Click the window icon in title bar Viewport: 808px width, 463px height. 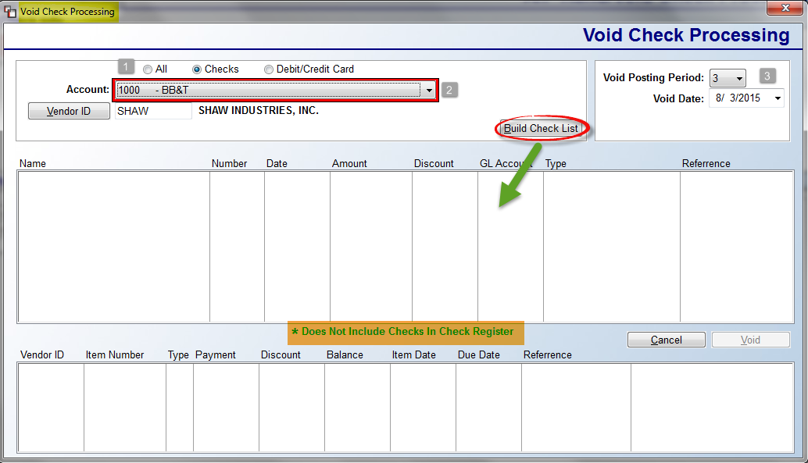click(9, 12)
